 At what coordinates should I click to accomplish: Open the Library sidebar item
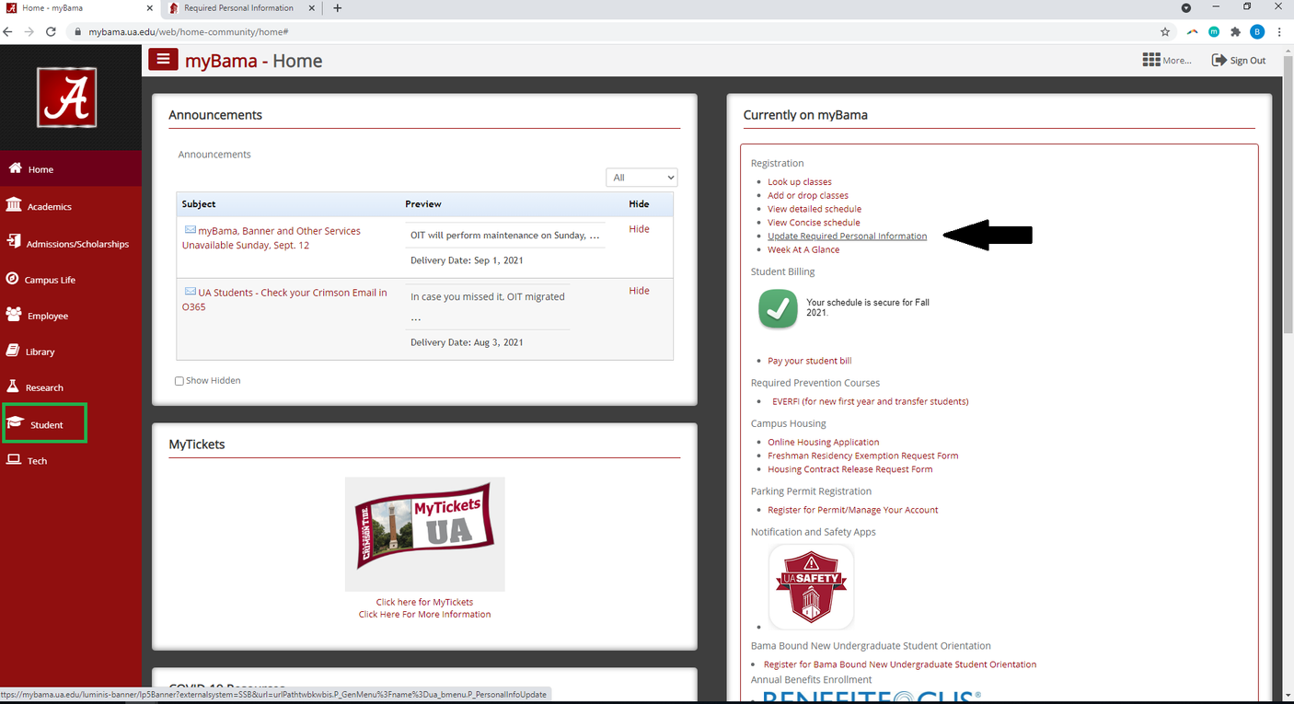(x=40, y=352)
